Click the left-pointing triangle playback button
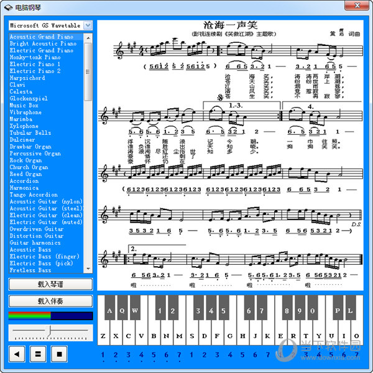 tap(17, 355)
